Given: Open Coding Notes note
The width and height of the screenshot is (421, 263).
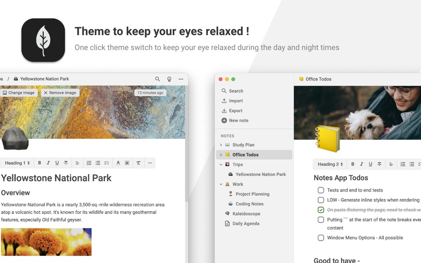Looking at the screenshot, I should point(249,204).
